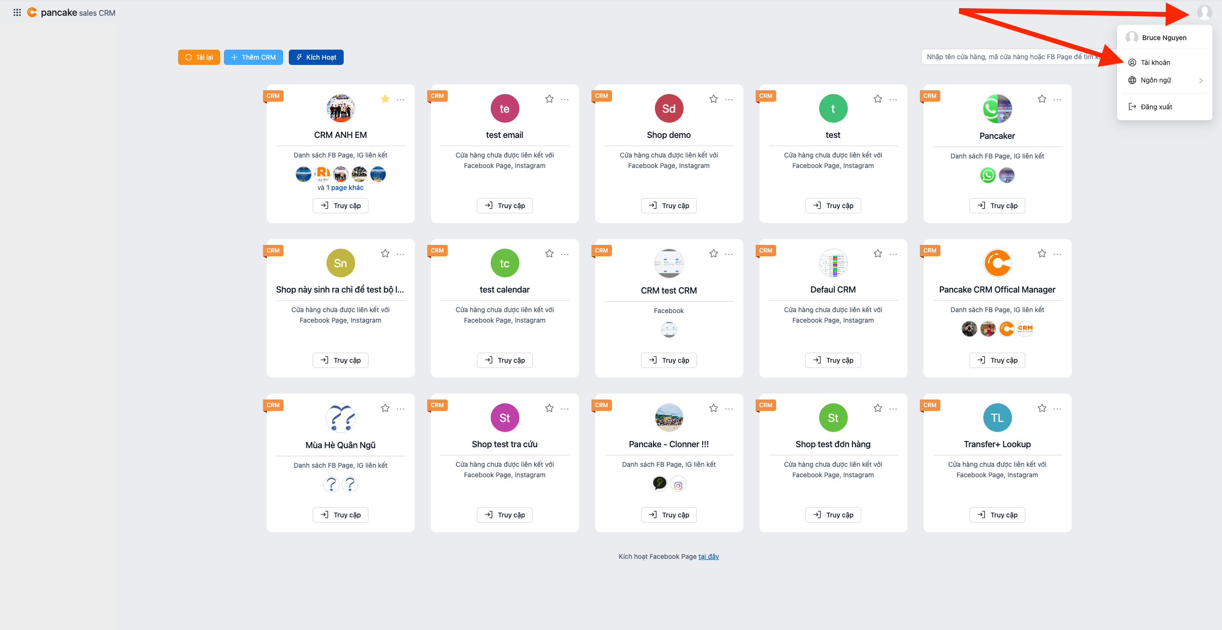
Task: Choose Đăng xuất from user menu
Action: point(1156,107)
